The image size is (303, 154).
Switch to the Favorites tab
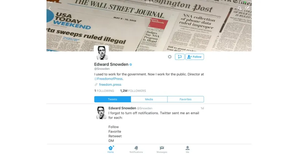(x=186, y=99)
